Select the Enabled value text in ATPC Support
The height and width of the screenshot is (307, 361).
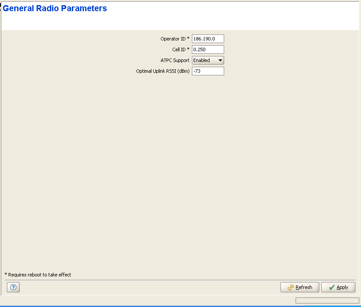point(202,60)
